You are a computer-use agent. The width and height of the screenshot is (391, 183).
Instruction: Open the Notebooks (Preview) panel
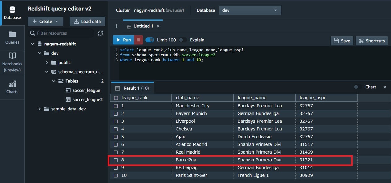(12, 62)
